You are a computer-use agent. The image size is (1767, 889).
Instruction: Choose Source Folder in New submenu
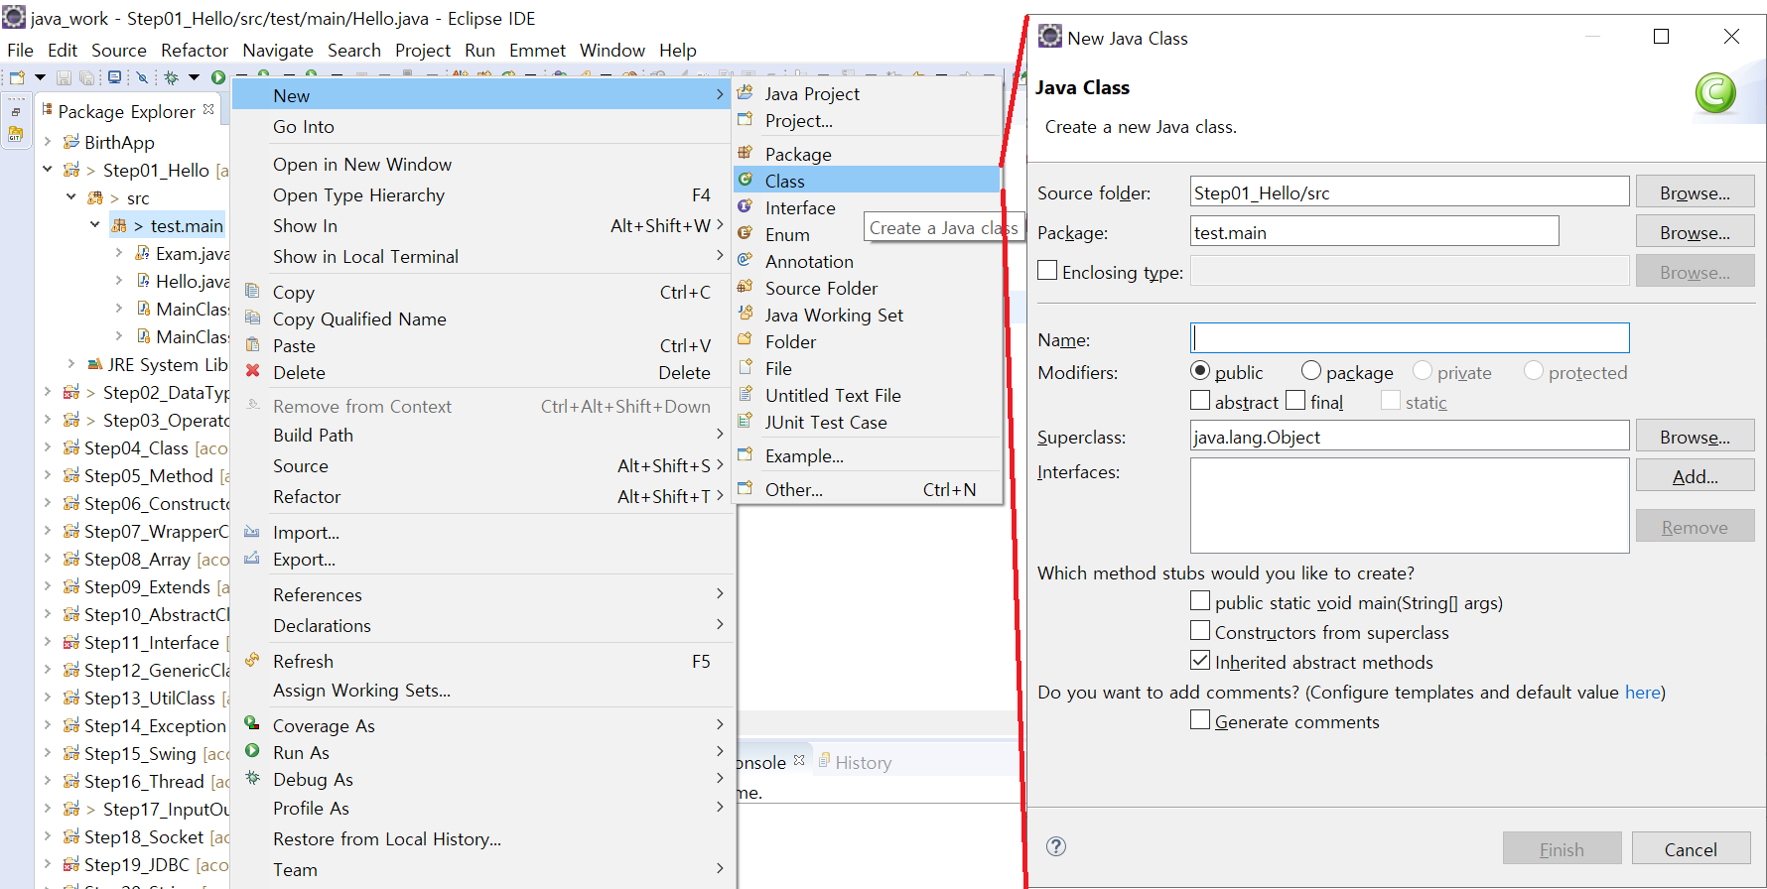(x=867, y=288)
